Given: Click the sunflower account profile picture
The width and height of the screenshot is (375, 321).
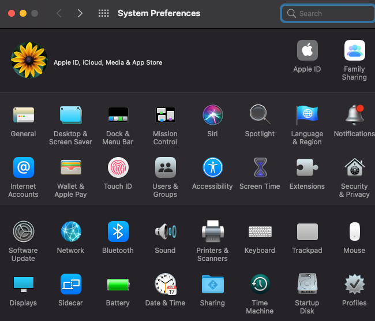Looking at the screenshot, I should tap(29, 60).
